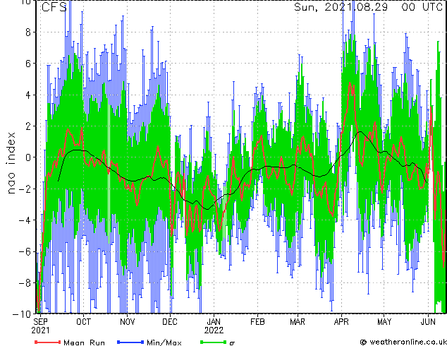Click the APR month axis label
Viewport: 447px width, 346px height.
(341, 322)
